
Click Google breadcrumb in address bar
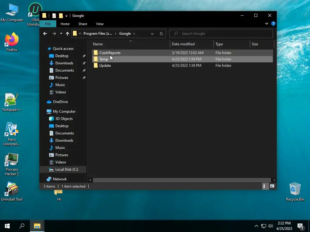click(125, 34)
